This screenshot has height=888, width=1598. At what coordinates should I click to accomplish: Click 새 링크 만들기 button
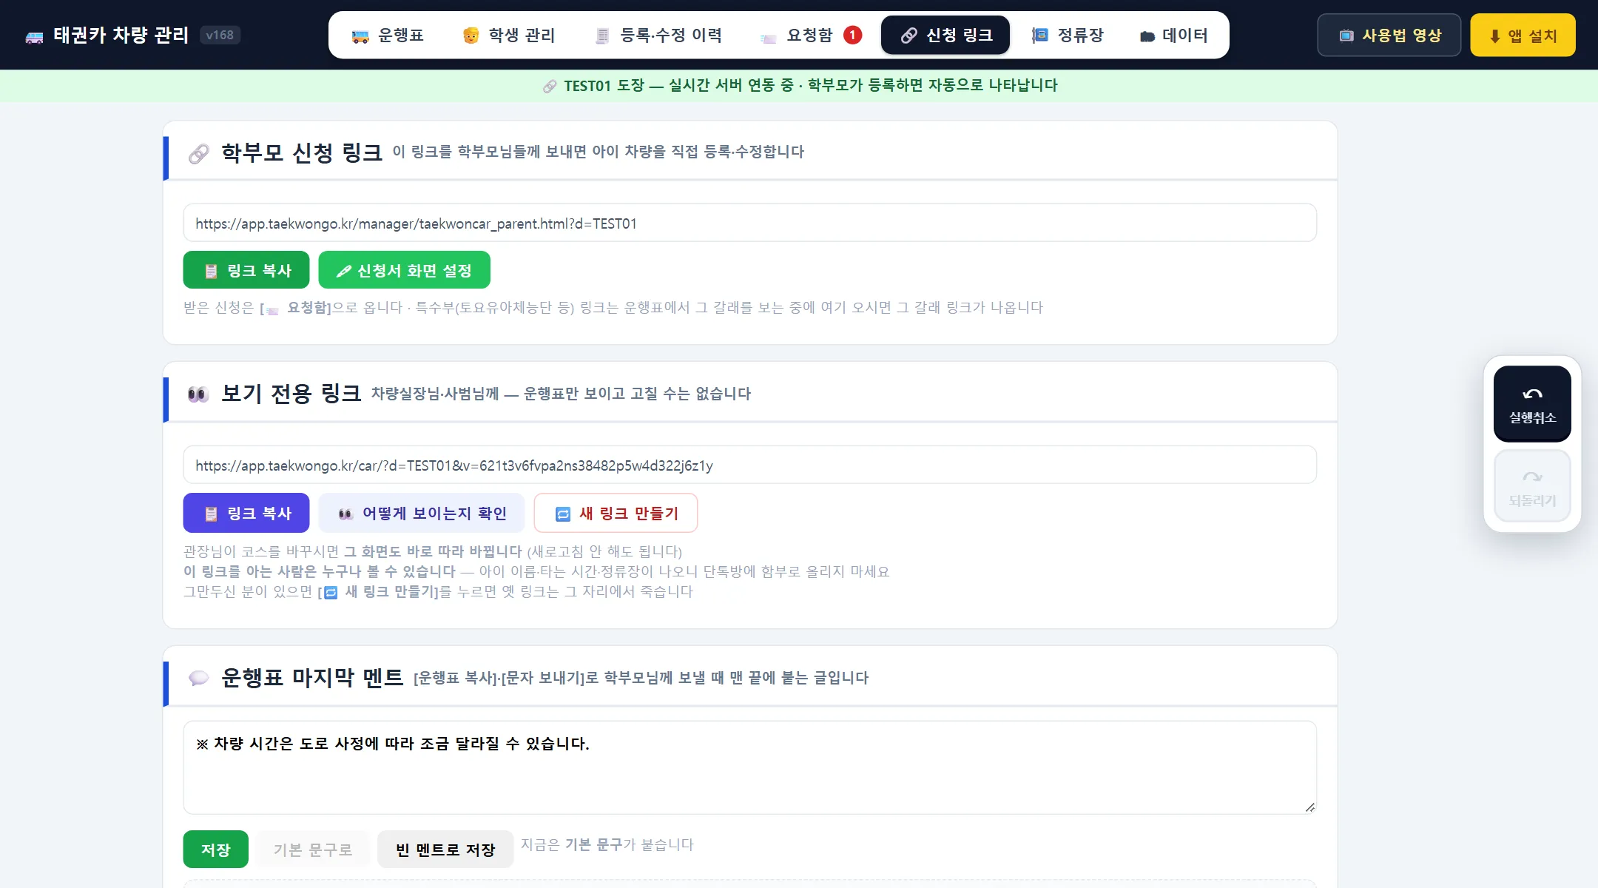(x=616, y=513)
